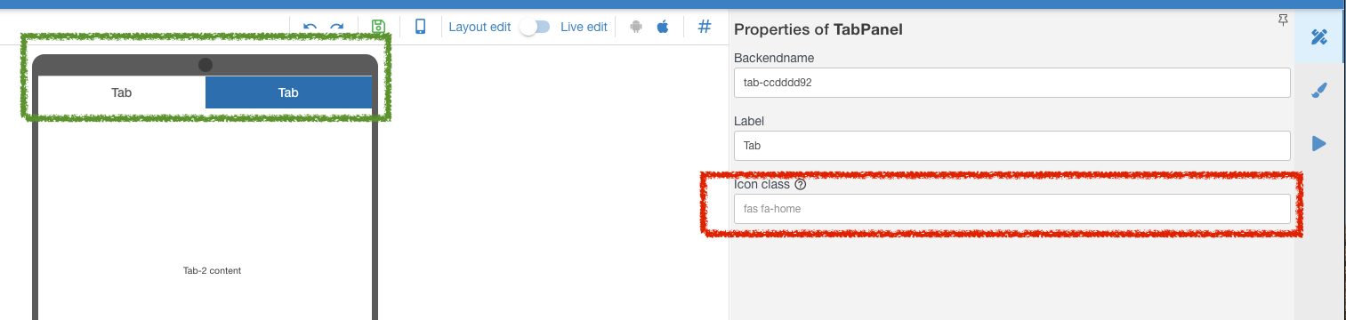Focus the Label text field
The image size is (1346, 320).
[1012, 146]
